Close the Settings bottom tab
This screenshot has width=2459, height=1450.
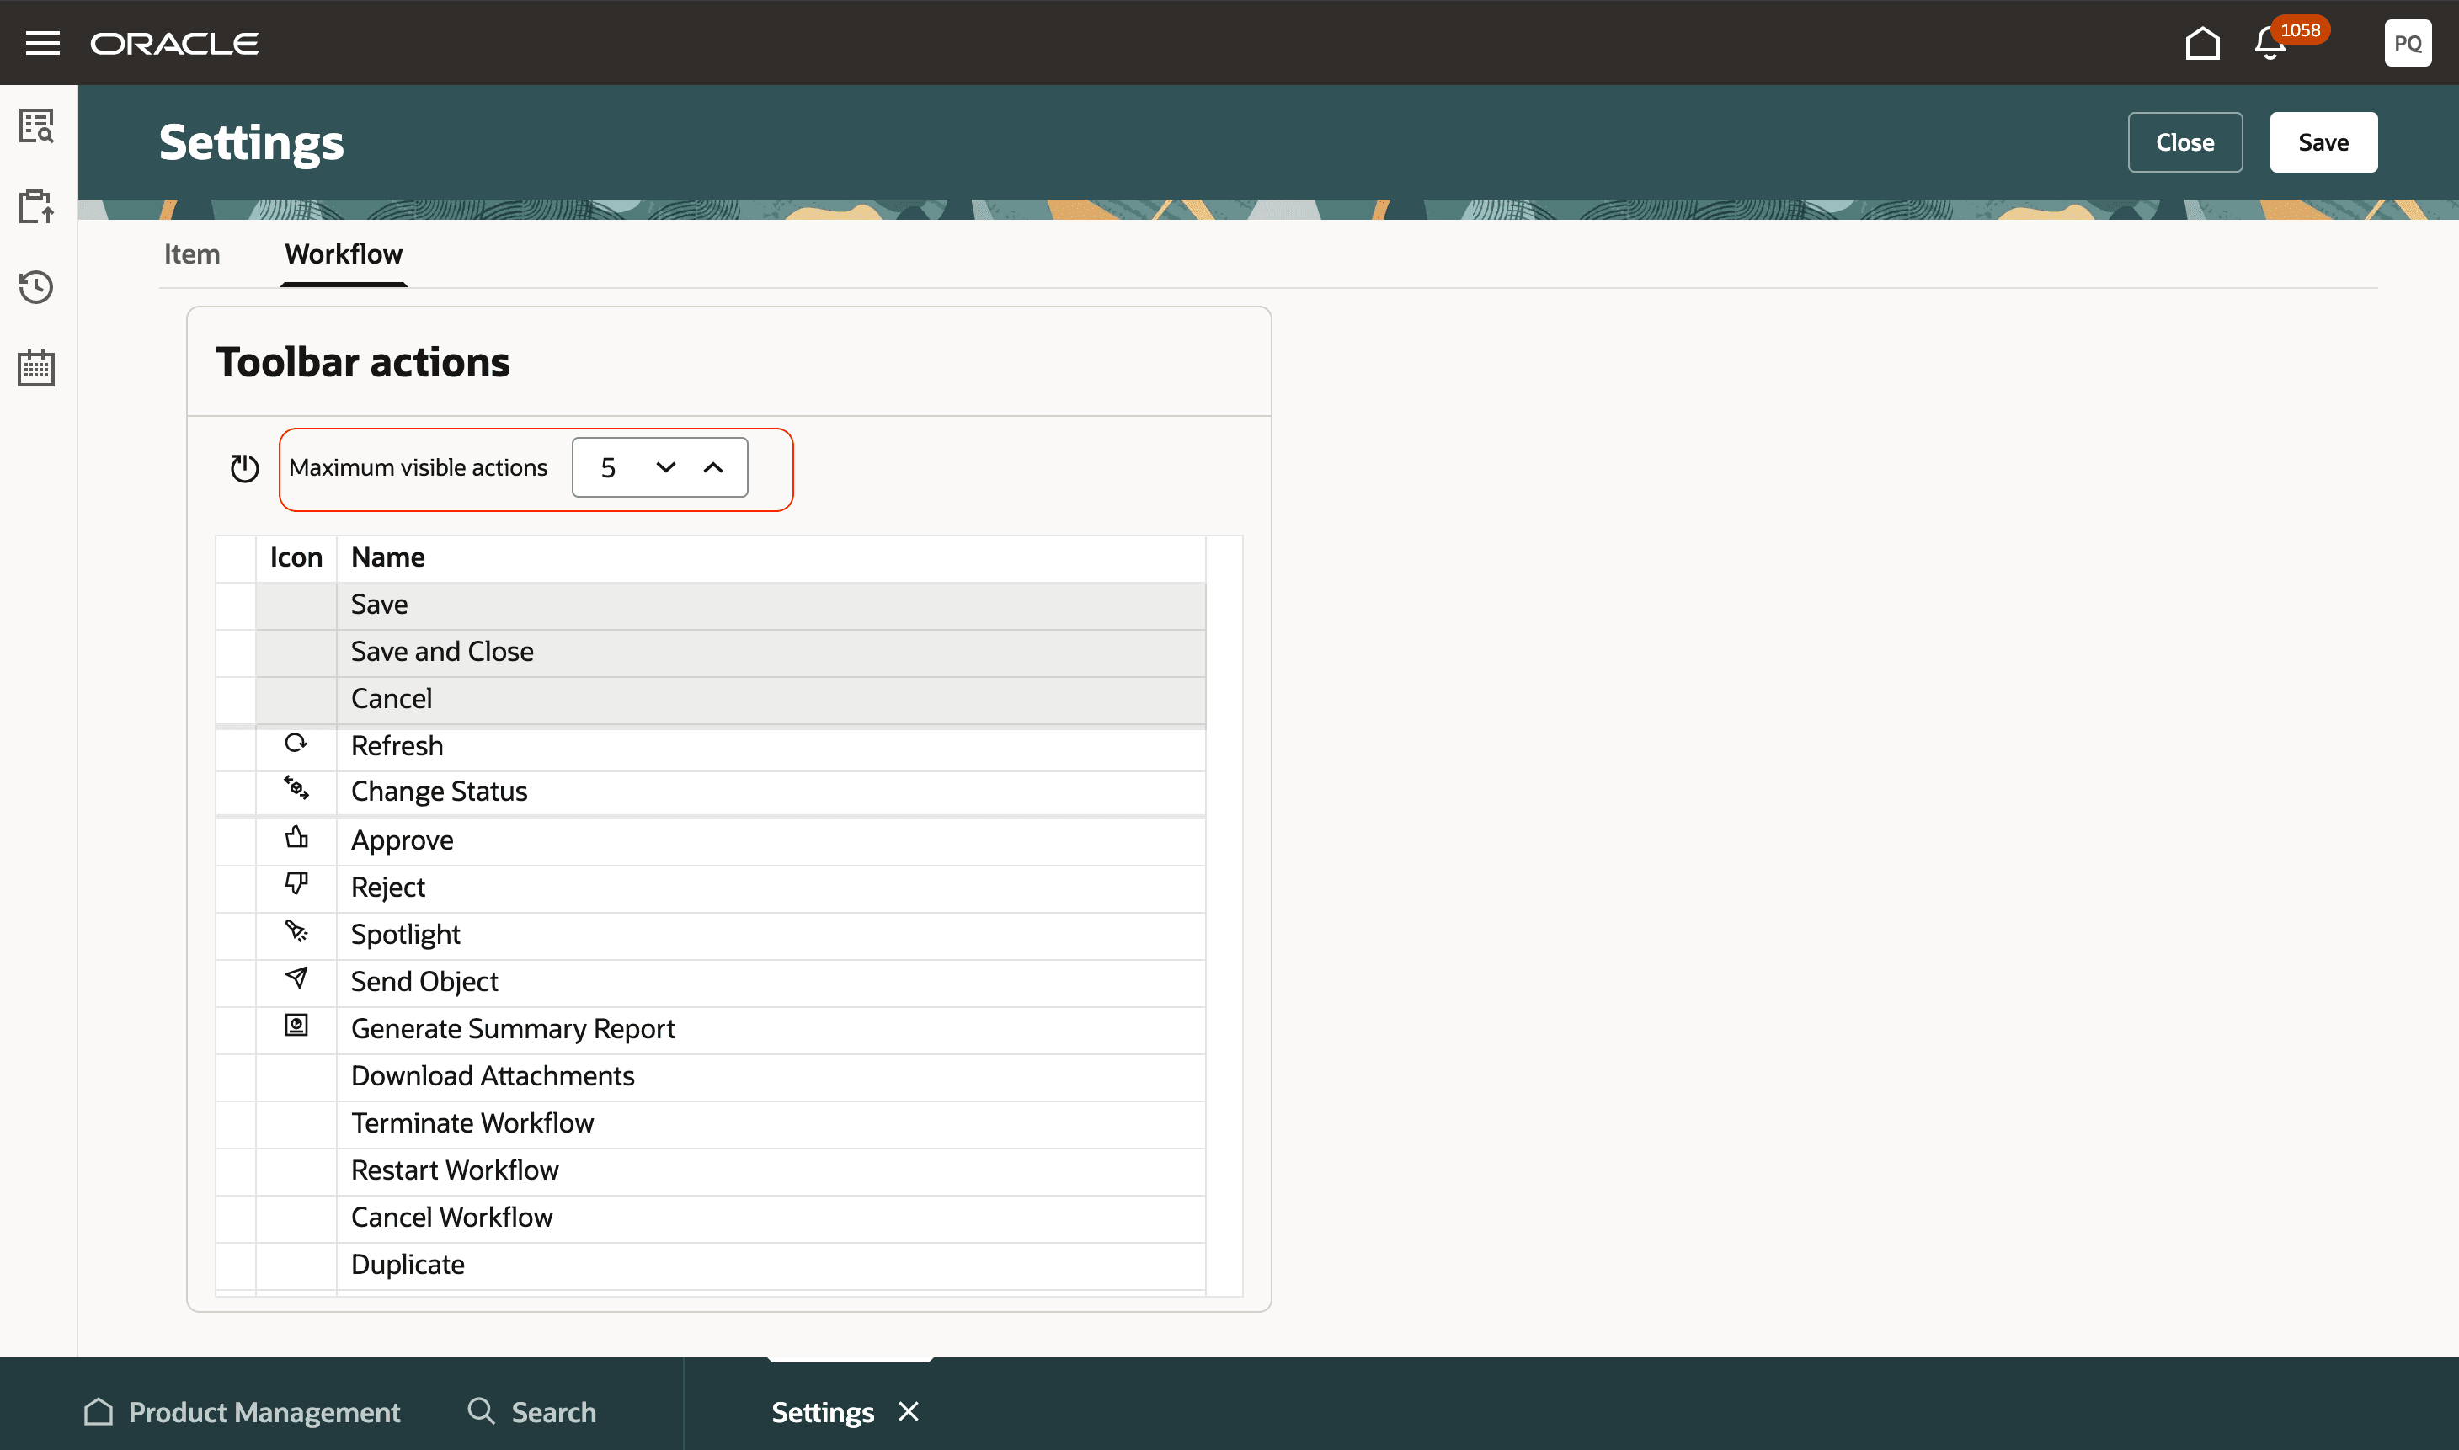click(x=909, y=1411)
